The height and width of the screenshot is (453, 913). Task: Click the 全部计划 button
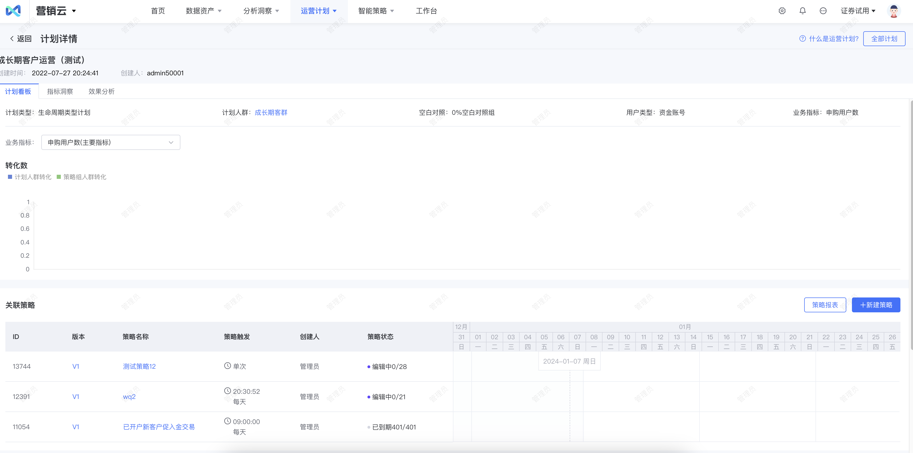coord(884,39)
